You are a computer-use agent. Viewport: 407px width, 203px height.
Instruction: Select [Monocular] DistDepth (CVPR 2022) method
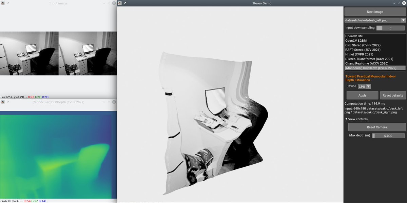click(375, 68)
